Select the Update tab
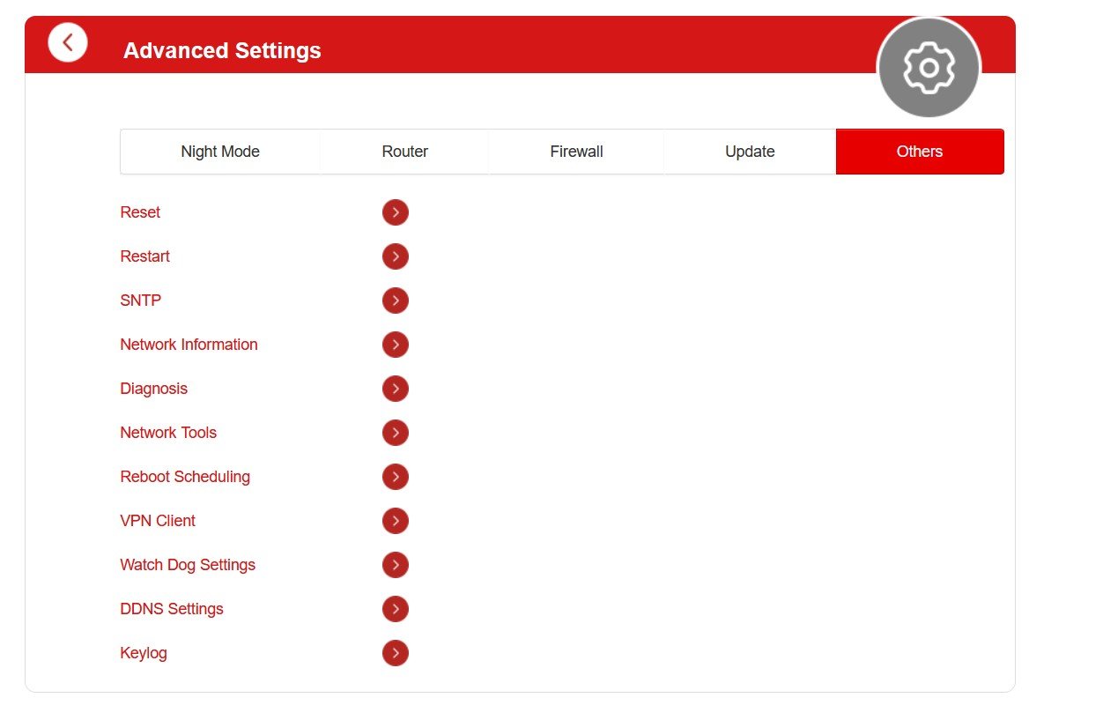The width and height of the screenshot is (1103, 720). (x=750, y=152)
